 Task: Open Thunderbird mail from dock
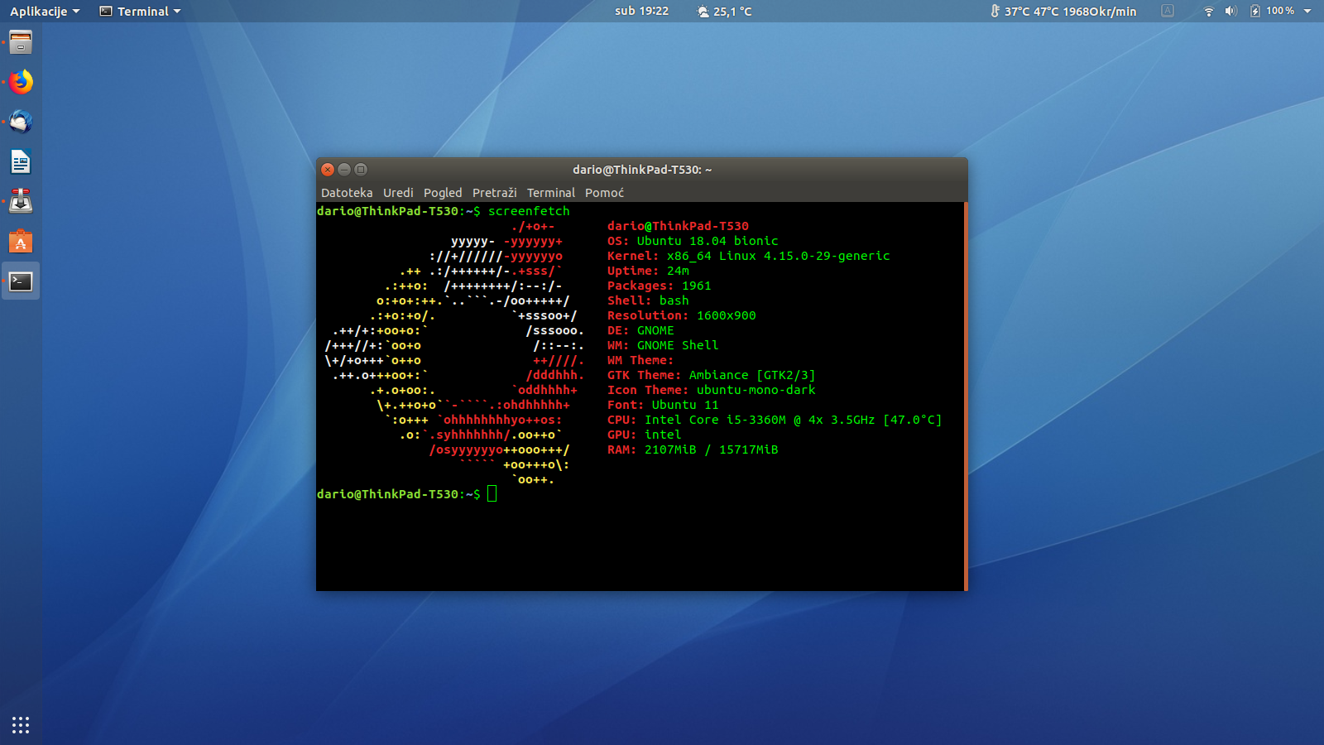tap(21, 122)
